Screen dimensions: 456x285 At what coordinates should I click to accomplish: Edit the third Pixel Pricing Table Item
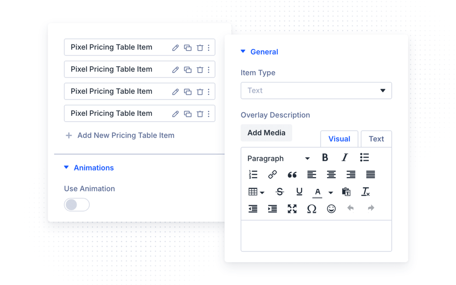176,92
